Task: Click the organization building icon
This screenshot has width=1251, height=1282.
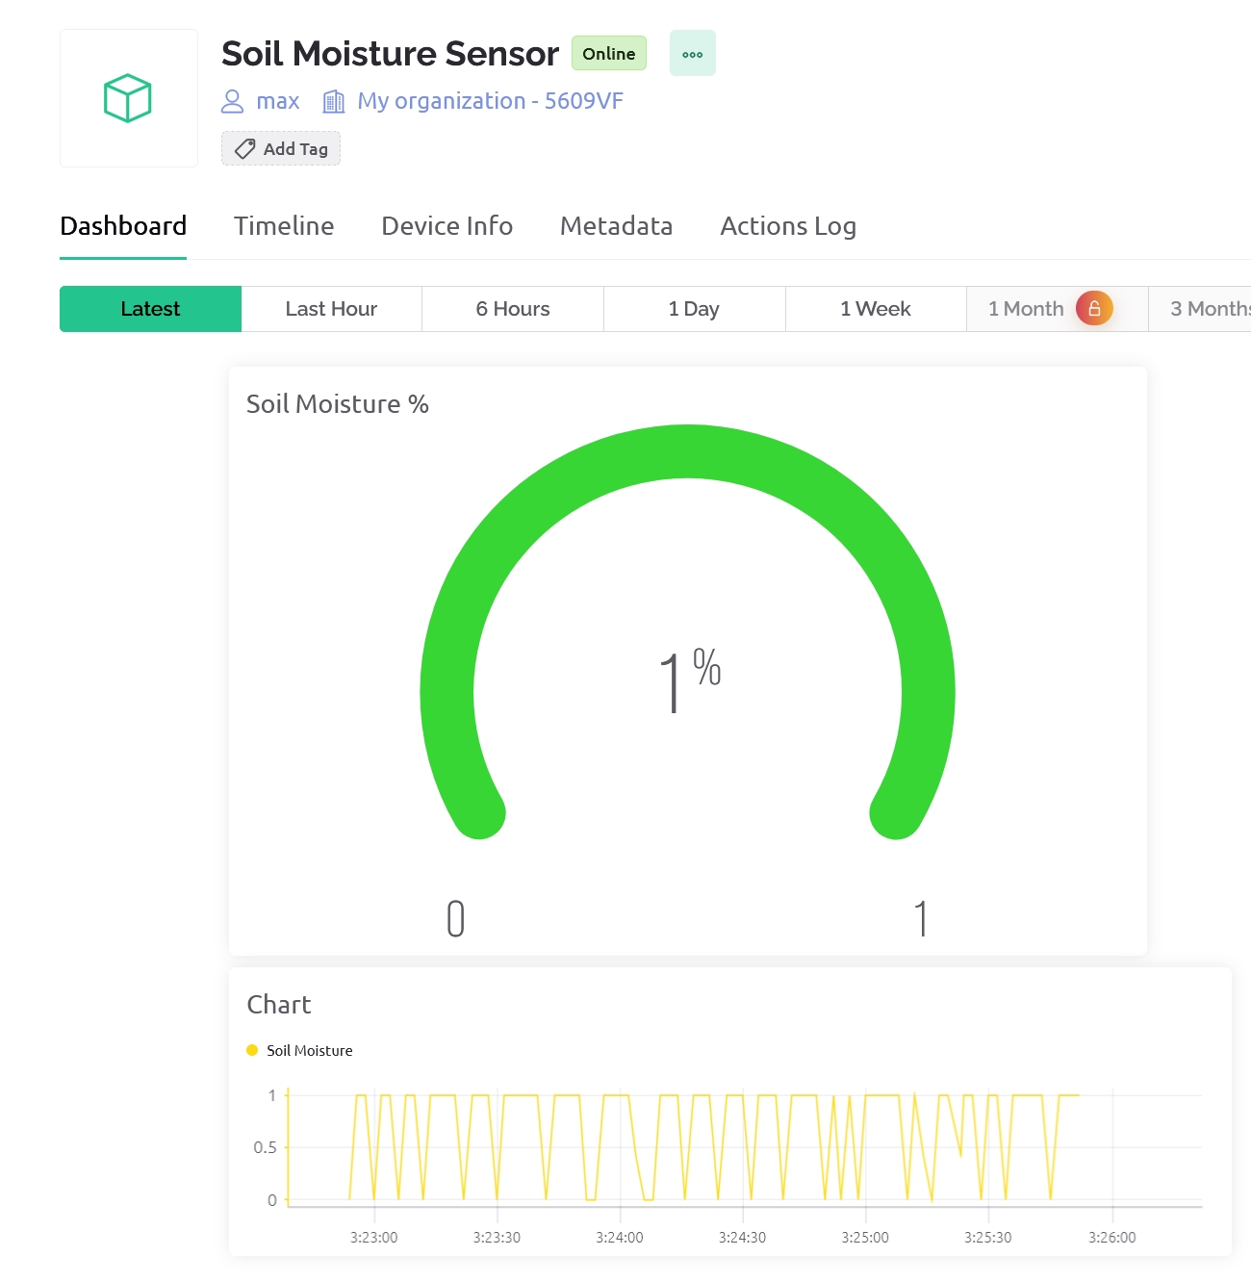Action: tap(333, 101)
